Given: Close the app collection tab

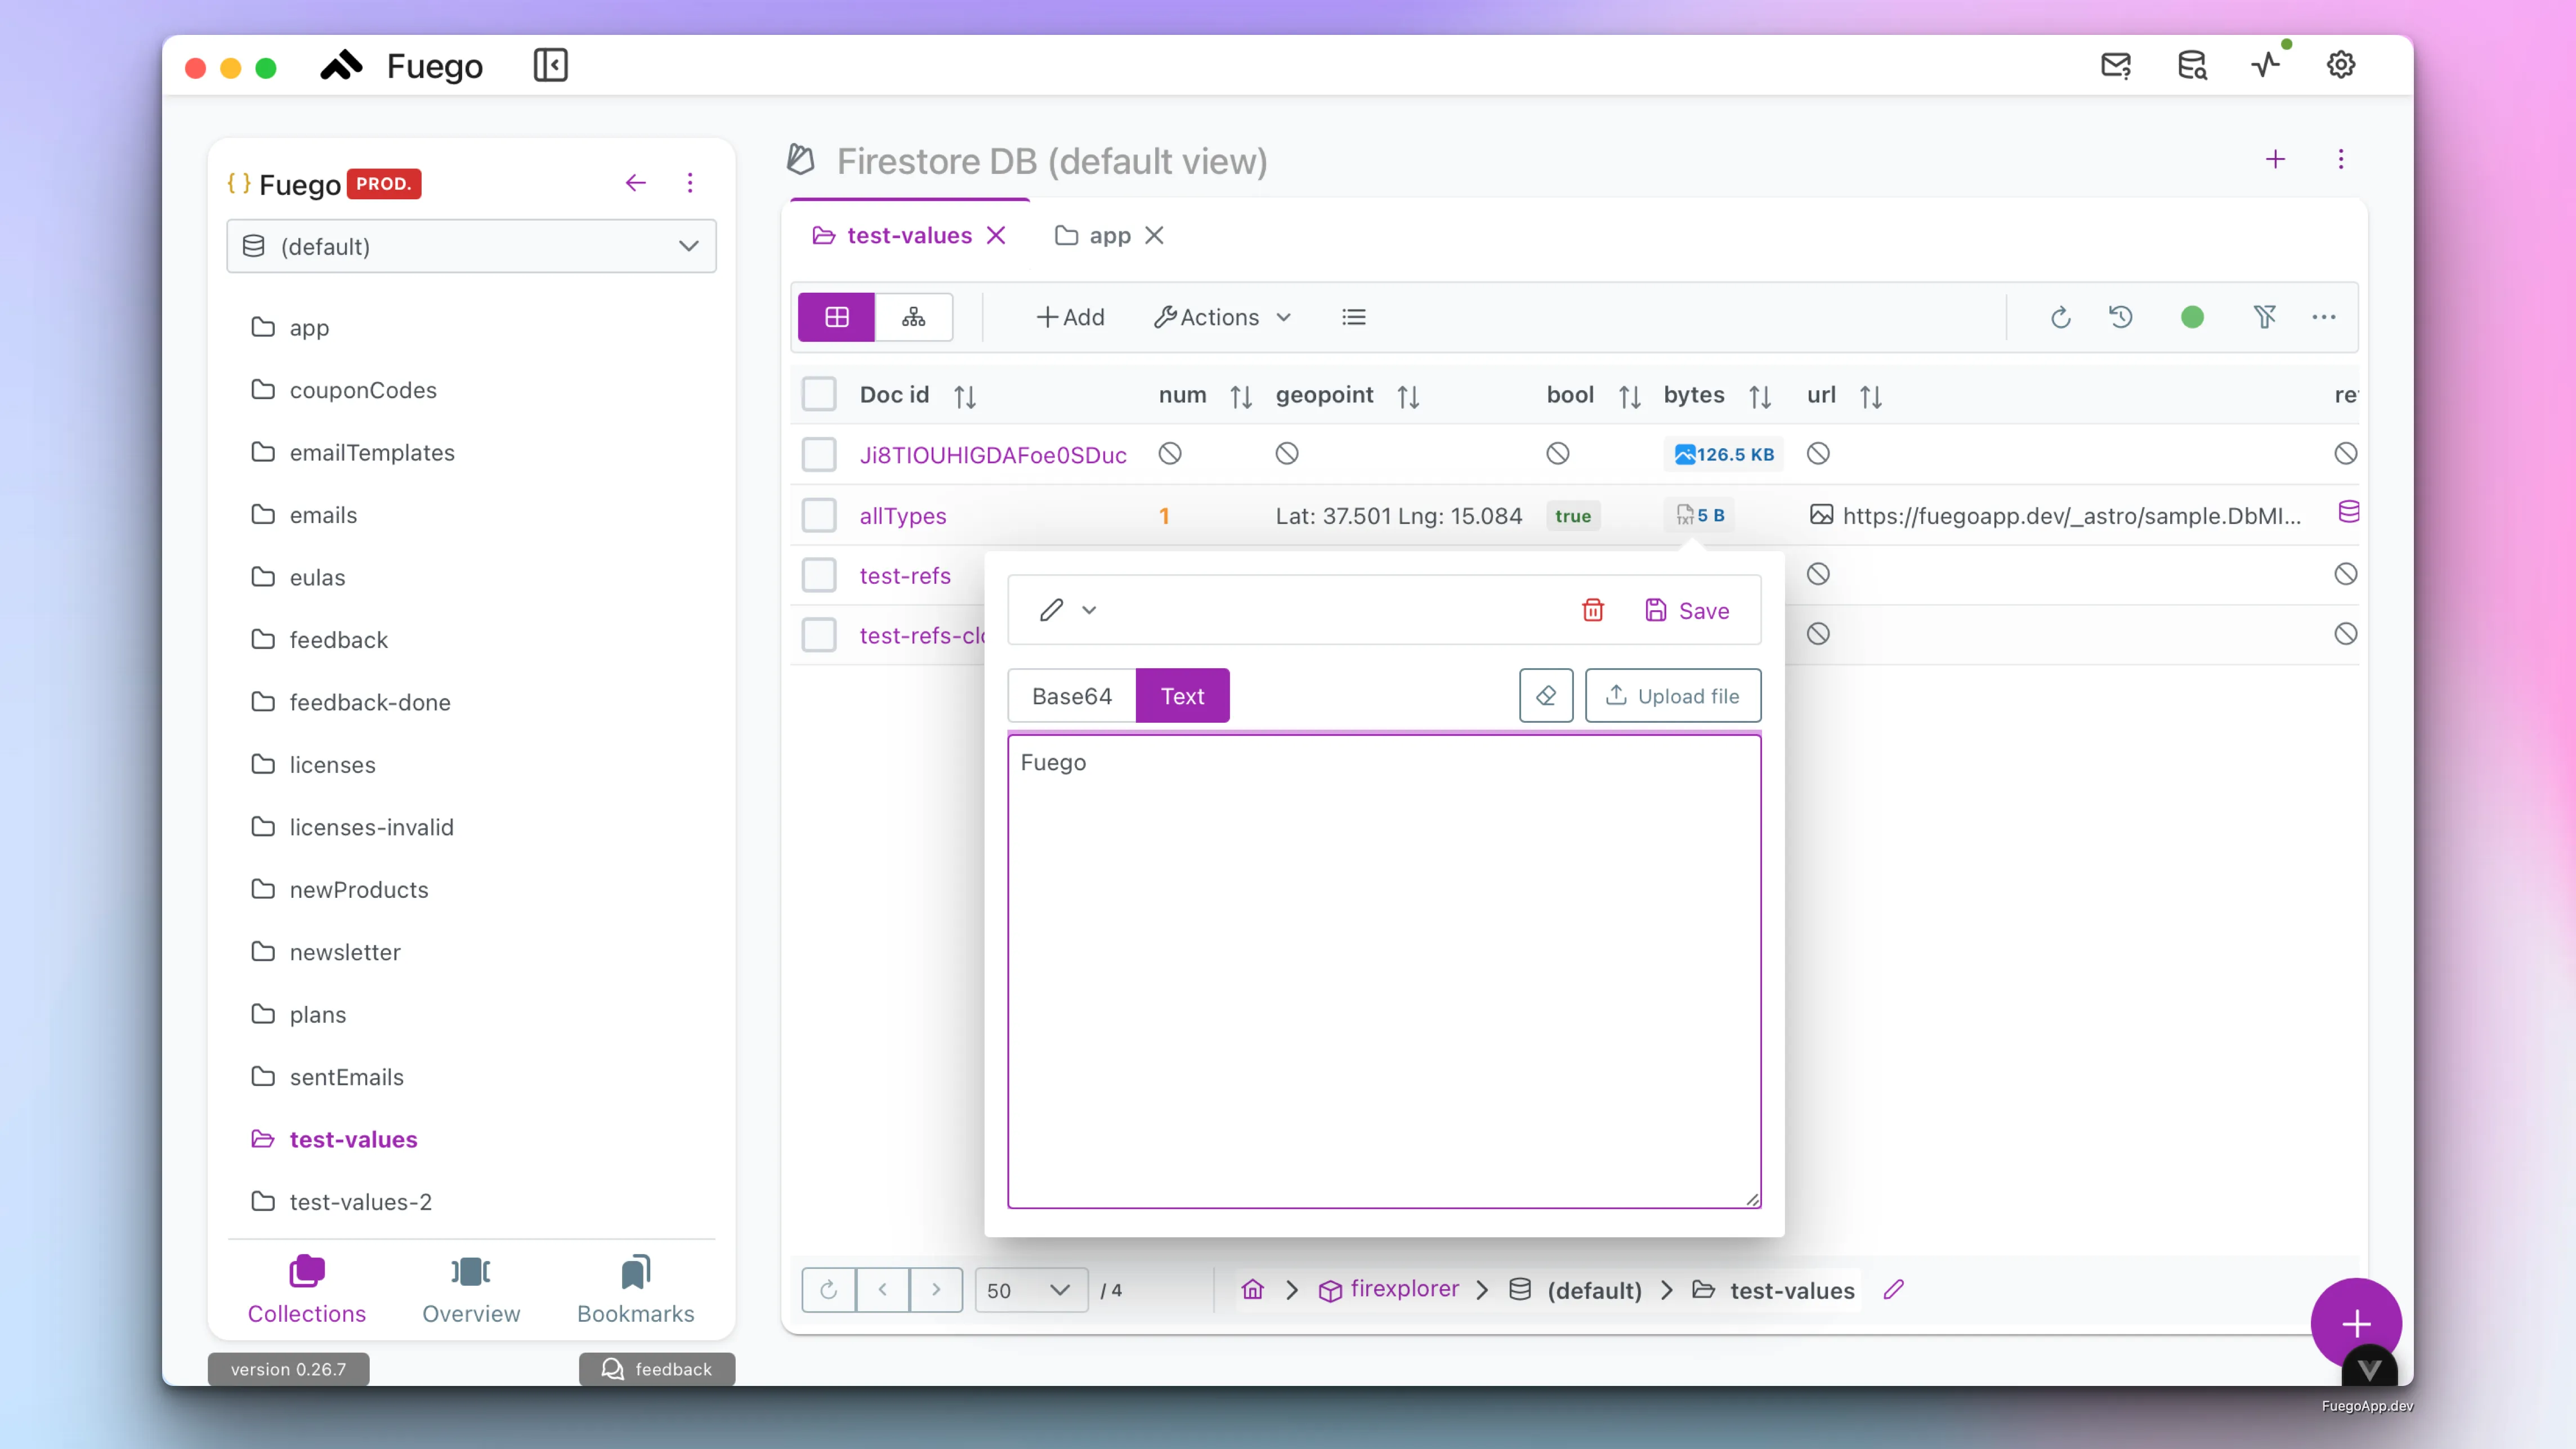Looking at the screenshot, I should point(1155,235).
